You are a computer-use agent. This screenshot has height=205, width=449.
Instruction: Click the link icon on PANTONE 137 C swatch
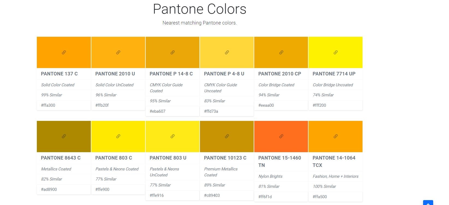pyautogui.click(x=64, y=52)
